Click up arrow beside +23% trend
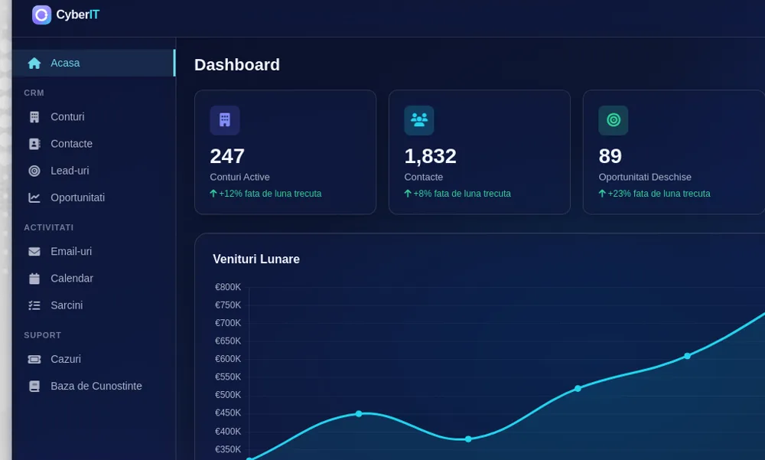765x460 pixels. [602, 194]
